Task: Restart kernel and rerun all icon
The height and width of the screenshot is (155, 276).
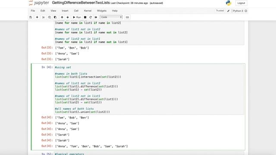Action: click(x=96, y=17)
